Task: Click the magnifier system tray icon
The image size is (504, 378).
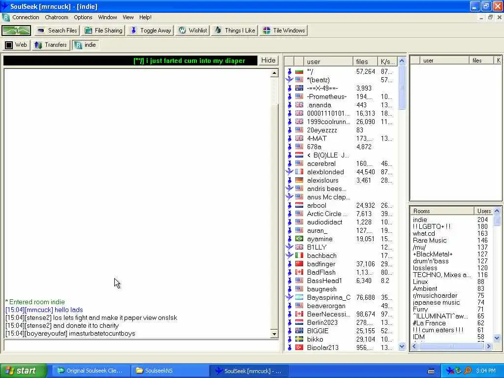Action: pos(468,371)
